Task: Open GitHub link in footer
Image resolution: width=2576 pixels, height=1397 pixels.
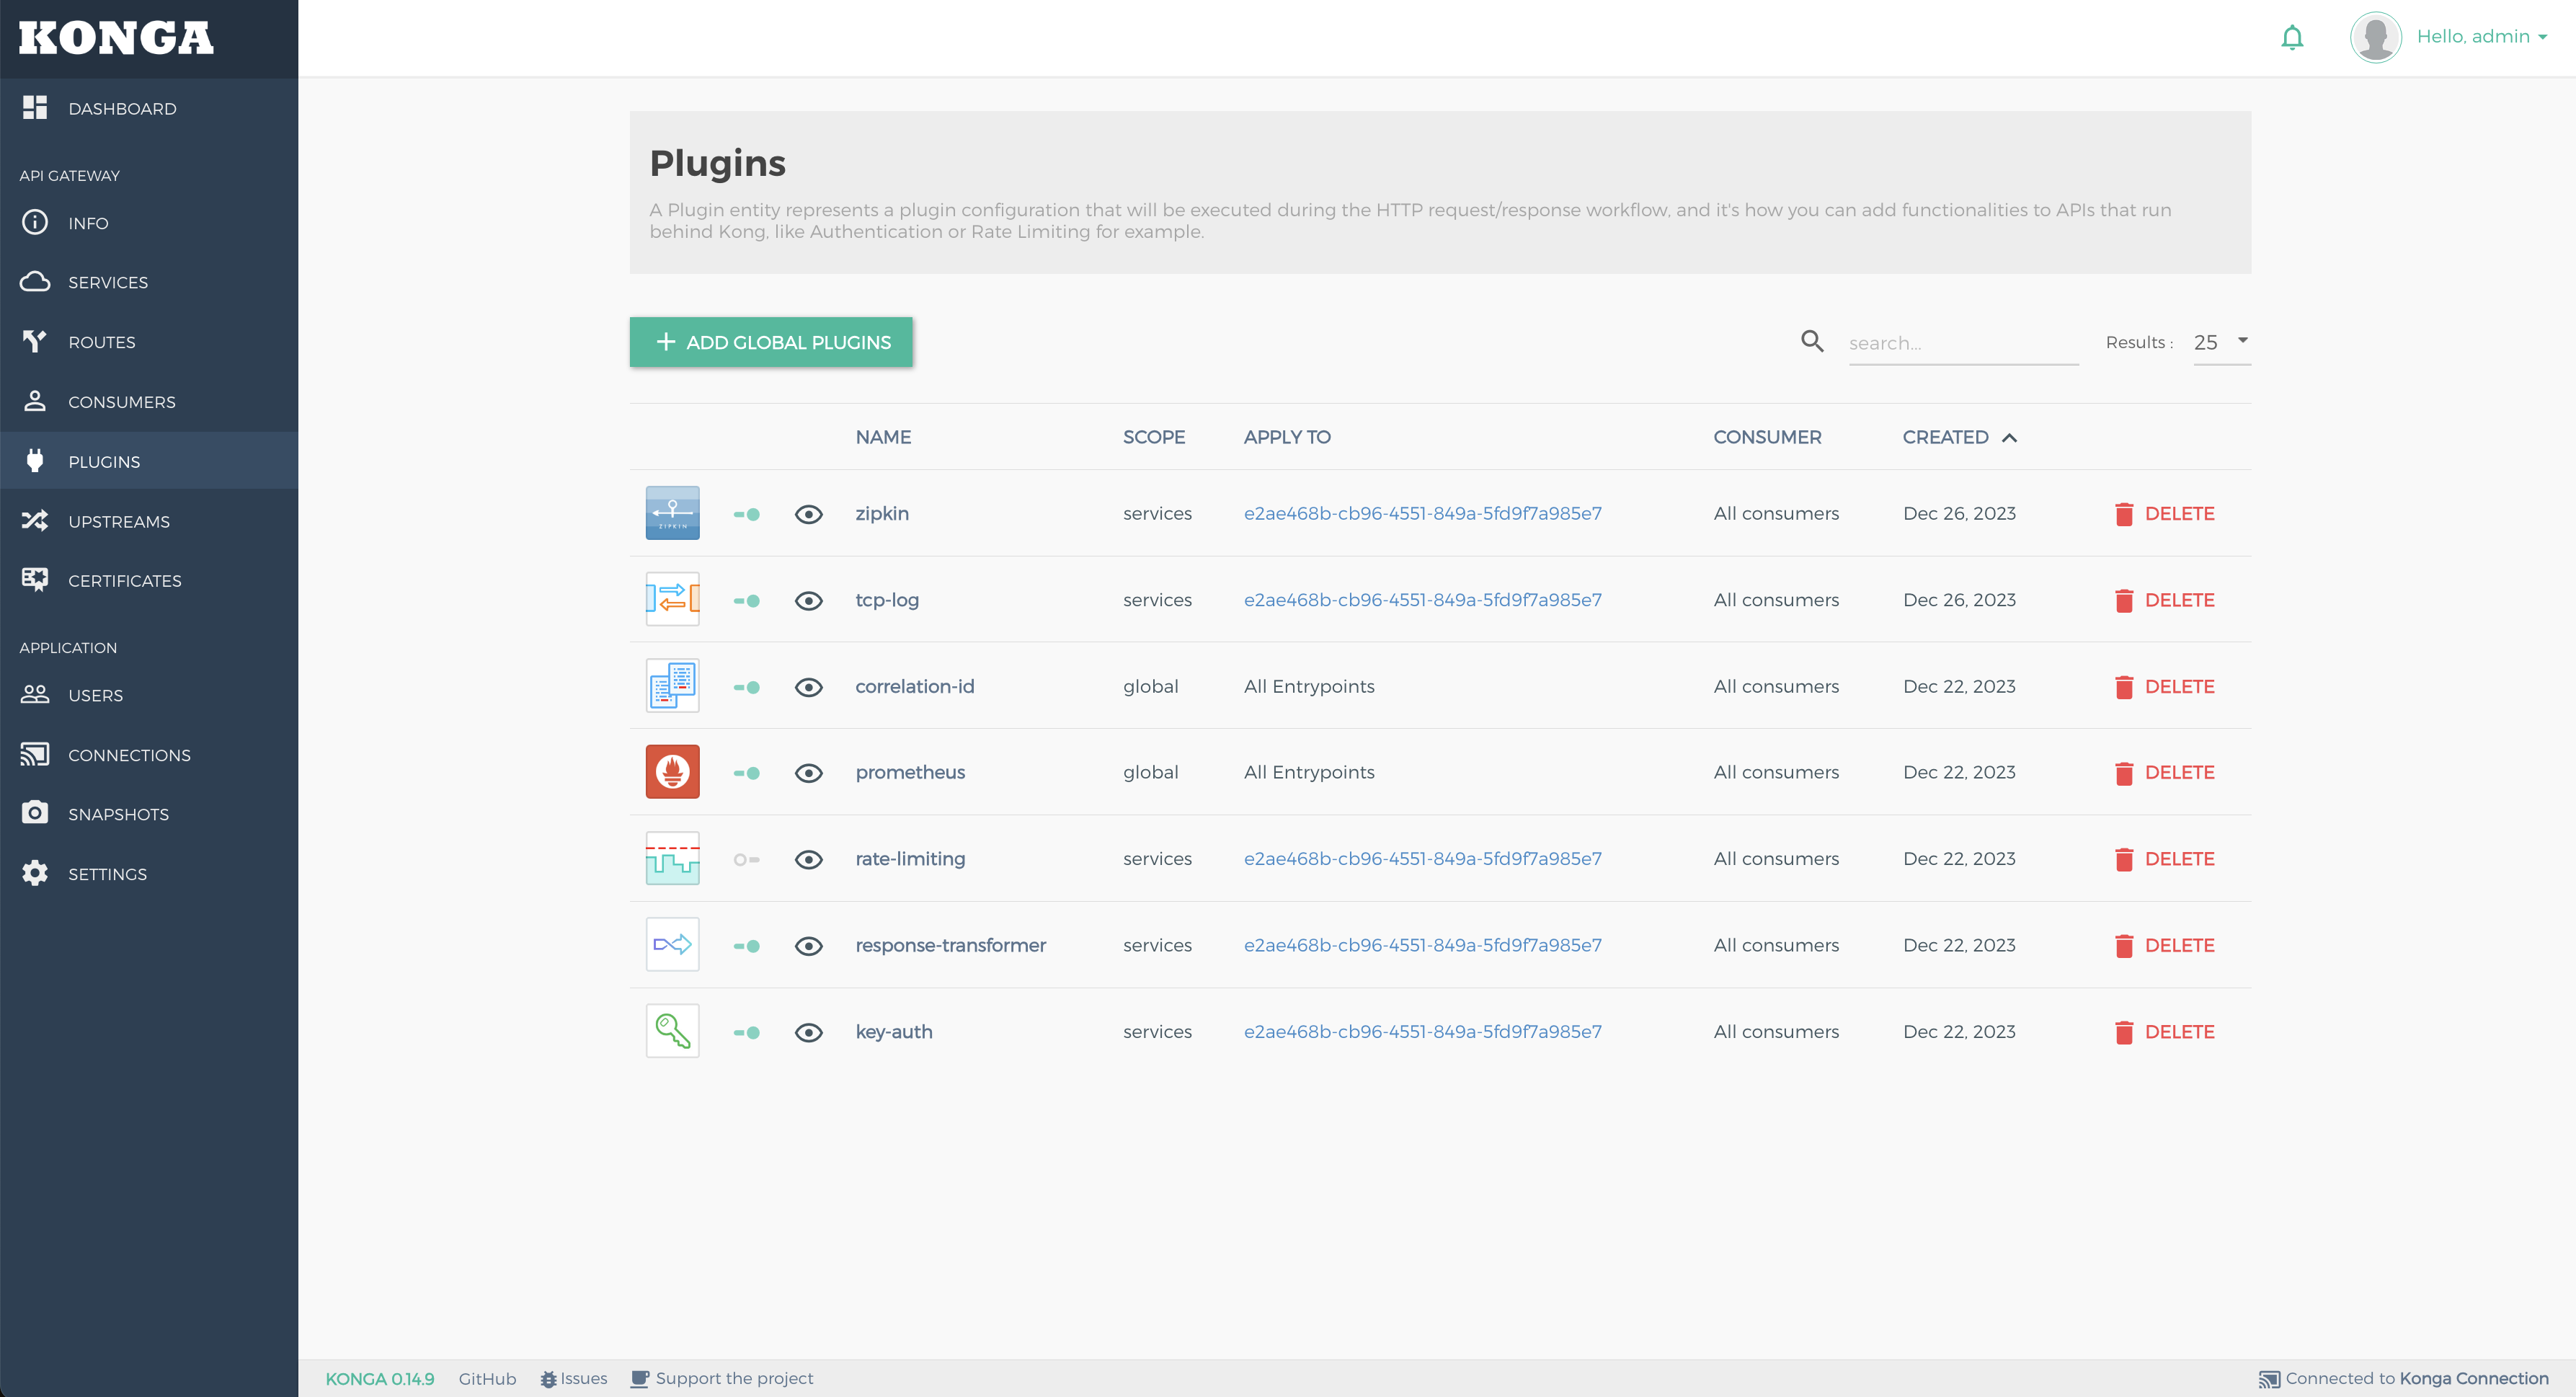Action: [x=487, y=1378]
